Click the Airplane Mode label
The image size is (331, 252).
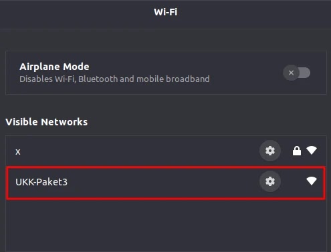(x=54, y=67)
